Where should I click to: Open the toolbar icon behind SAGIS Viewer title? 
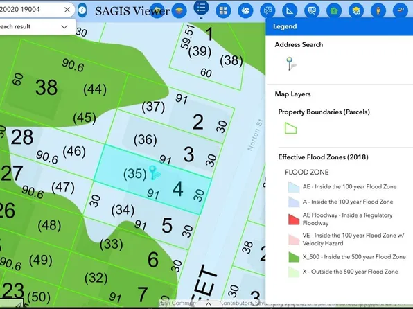tap(157, 10)
